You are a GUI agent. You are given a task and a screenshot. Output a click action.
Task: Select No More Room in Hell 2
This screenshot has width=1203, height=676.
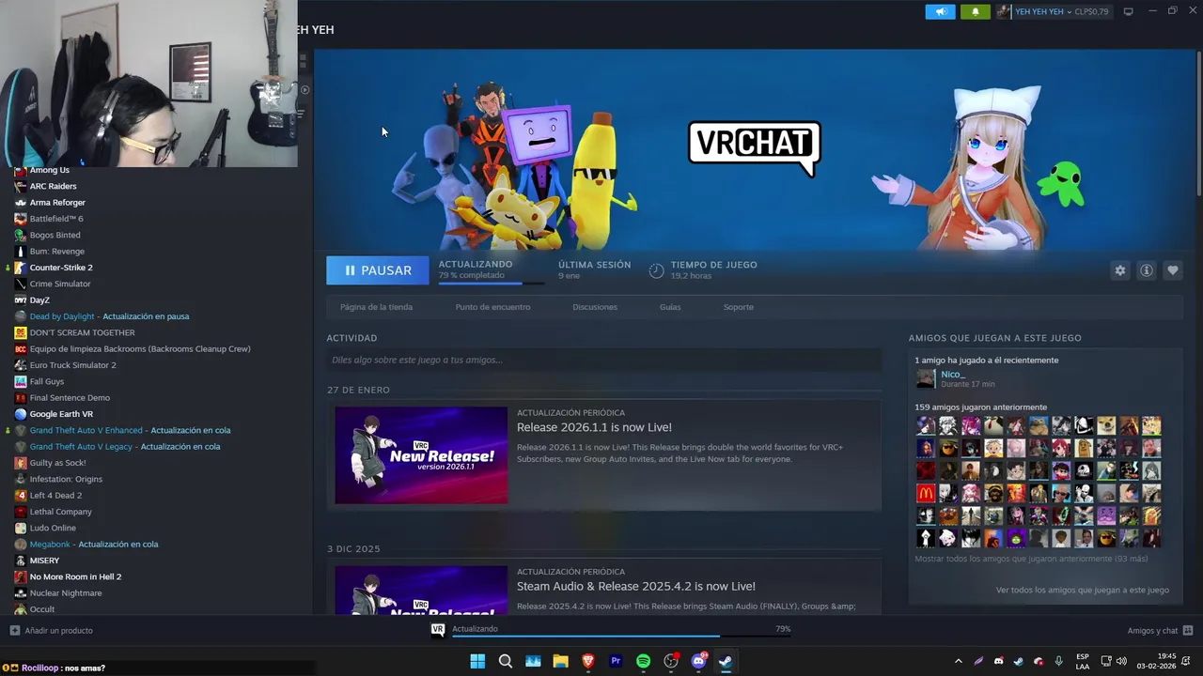pyautogui.click(x=75, y=576)
